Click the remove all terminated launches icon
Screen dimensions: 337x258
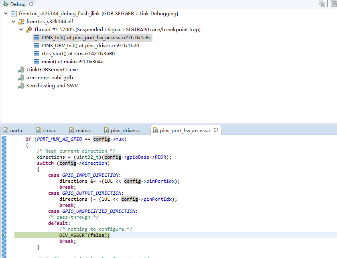tap(322, 4)
